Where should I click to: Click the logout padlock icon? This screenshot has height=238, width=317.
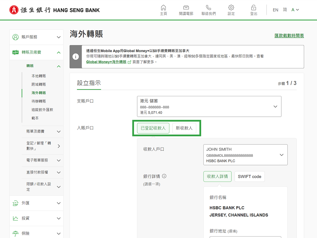(x=254, y=8)
